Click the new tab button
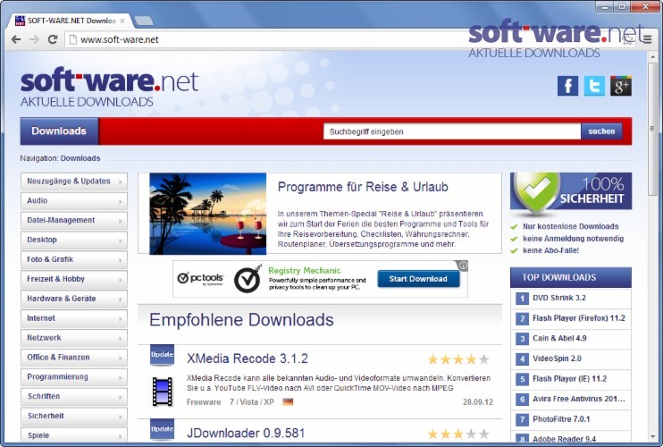Image resolution: width=663 pixels, height=447 pixels. (x=144, y=21)
